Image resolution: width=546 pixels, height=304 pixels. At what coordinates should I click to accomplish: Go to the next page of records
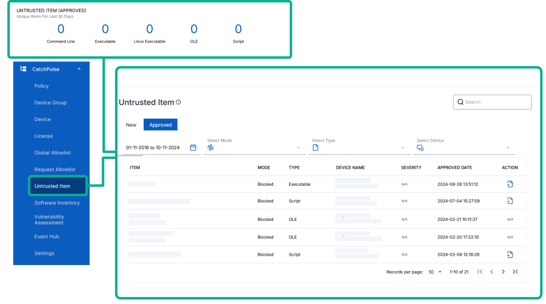[x=503, y=272]
